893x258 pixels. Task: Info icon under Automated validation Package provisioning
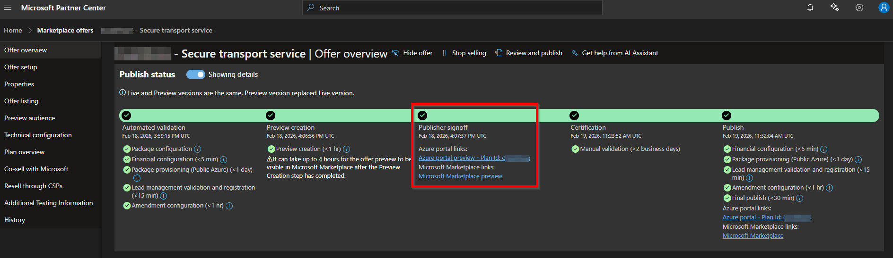137,178
